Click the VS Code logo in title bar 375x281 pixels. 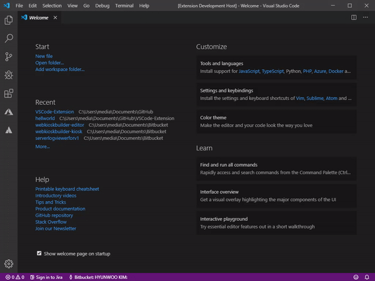(7, 6)
